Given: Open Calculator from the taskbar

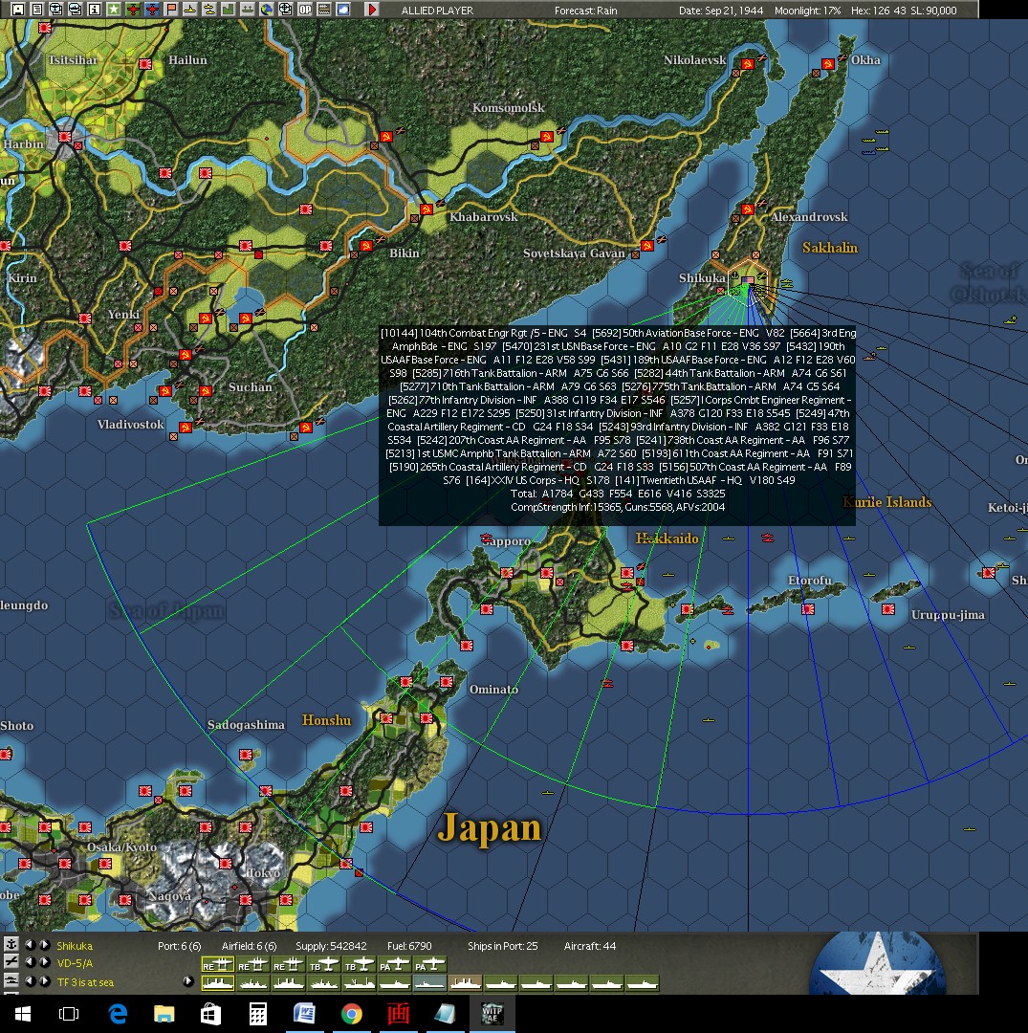Looking at the screenshot, I should [x=257, y=1014].
